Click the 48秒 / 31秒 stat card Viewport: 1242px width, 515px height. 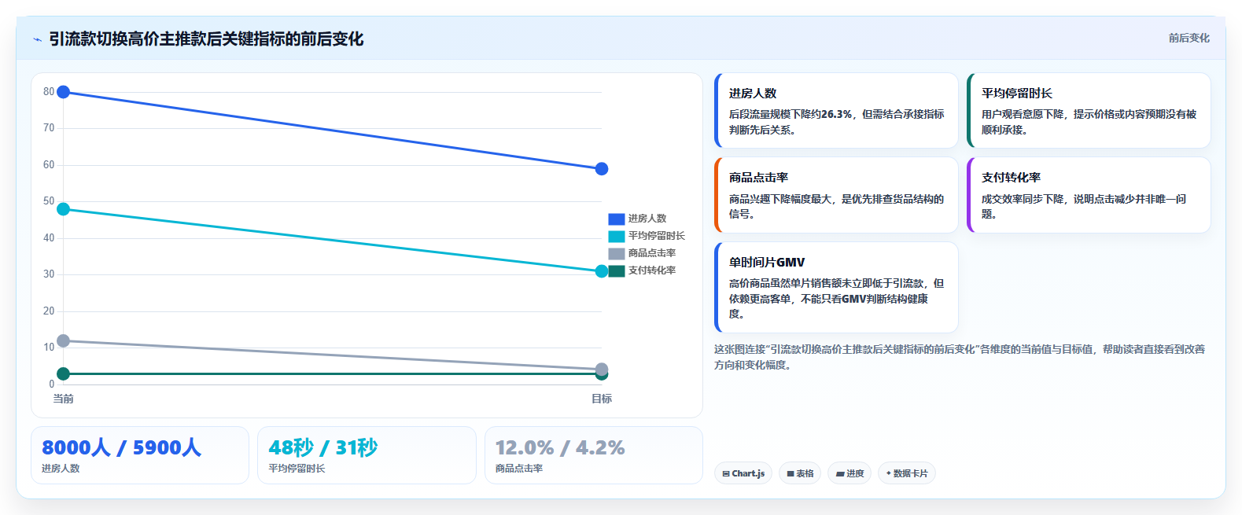click(367, 455)
